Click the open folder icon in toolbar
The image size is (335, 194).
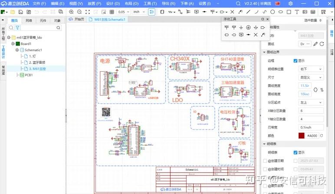[13, 12]
